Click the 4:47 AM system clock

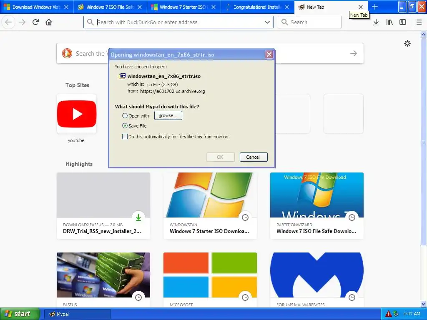pos(412,314)
